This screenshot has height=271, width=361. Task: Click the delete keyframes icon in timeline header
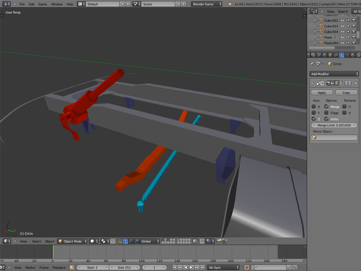(295, 267)
